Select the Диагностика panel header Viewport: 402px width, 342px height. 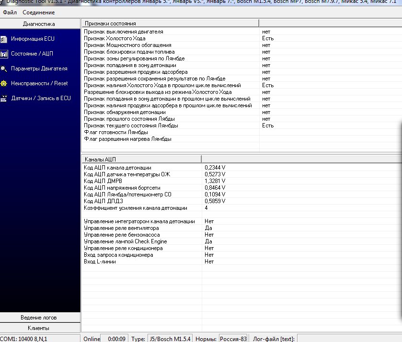pos(40,24)
